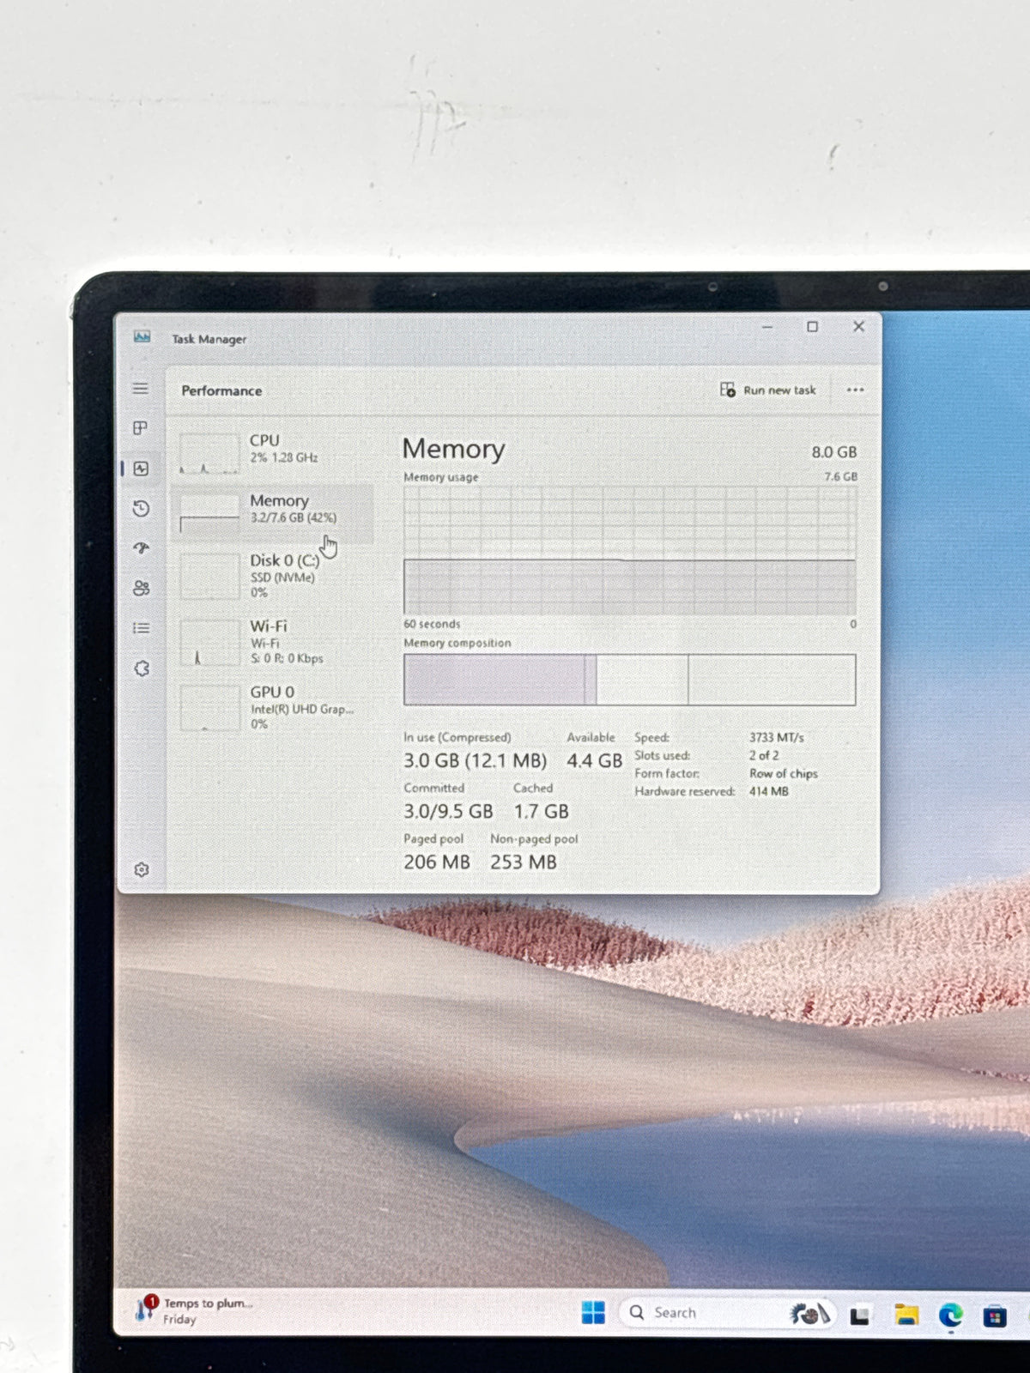Select the Disk 0 (C:) entry
1030x1373 pixels.
point(272,575)
